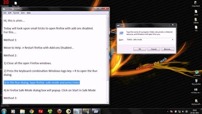Open Notepad Format menu
Viewport: 202px width, 114px height.
[x=16, y=13]
